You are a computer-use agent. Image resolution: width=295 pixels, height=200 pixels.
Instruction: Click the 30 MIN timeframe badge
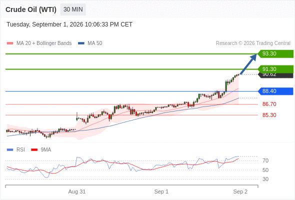[73, 9]
